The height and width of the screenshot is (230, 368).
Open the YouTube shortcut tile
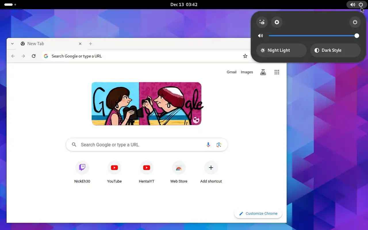point(114,172)
